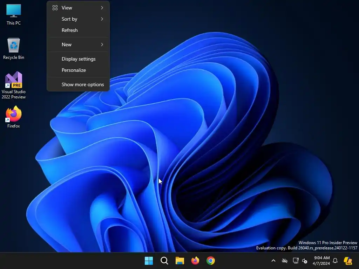Click the muted volume tray icon
The height and width of the screenshot is (269, 359).
point(305,261)
